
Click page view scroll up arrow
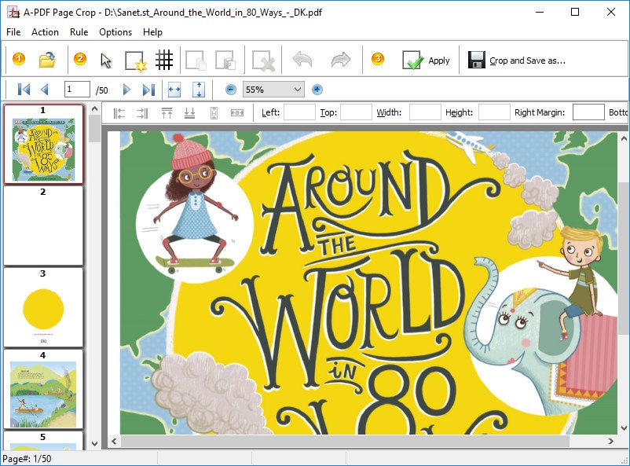[x=624, y=139]
